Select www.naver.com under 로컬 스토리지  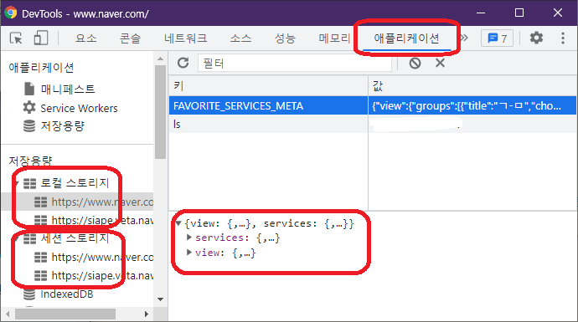point(102,202)
